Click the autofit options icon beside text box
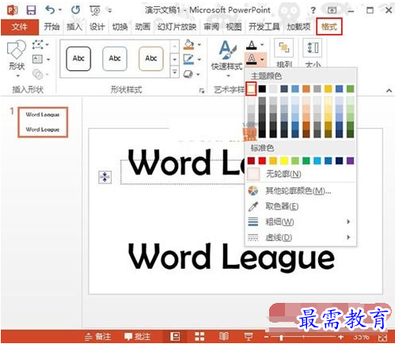The width and height of the screenshot is (395, 344). (x=104, y=177)
